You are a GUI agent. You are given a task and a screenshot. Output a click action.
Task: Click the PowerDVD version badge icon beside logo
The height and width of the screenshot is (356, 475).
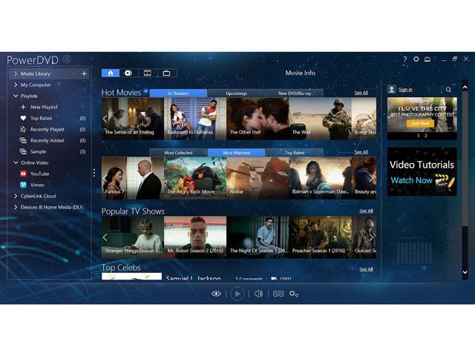pos(67,59)
